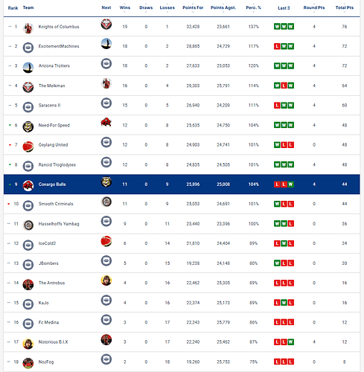Screen dimensions: 364x372
Task: Sort by Round Pts column header
Action: click(314, 7)
